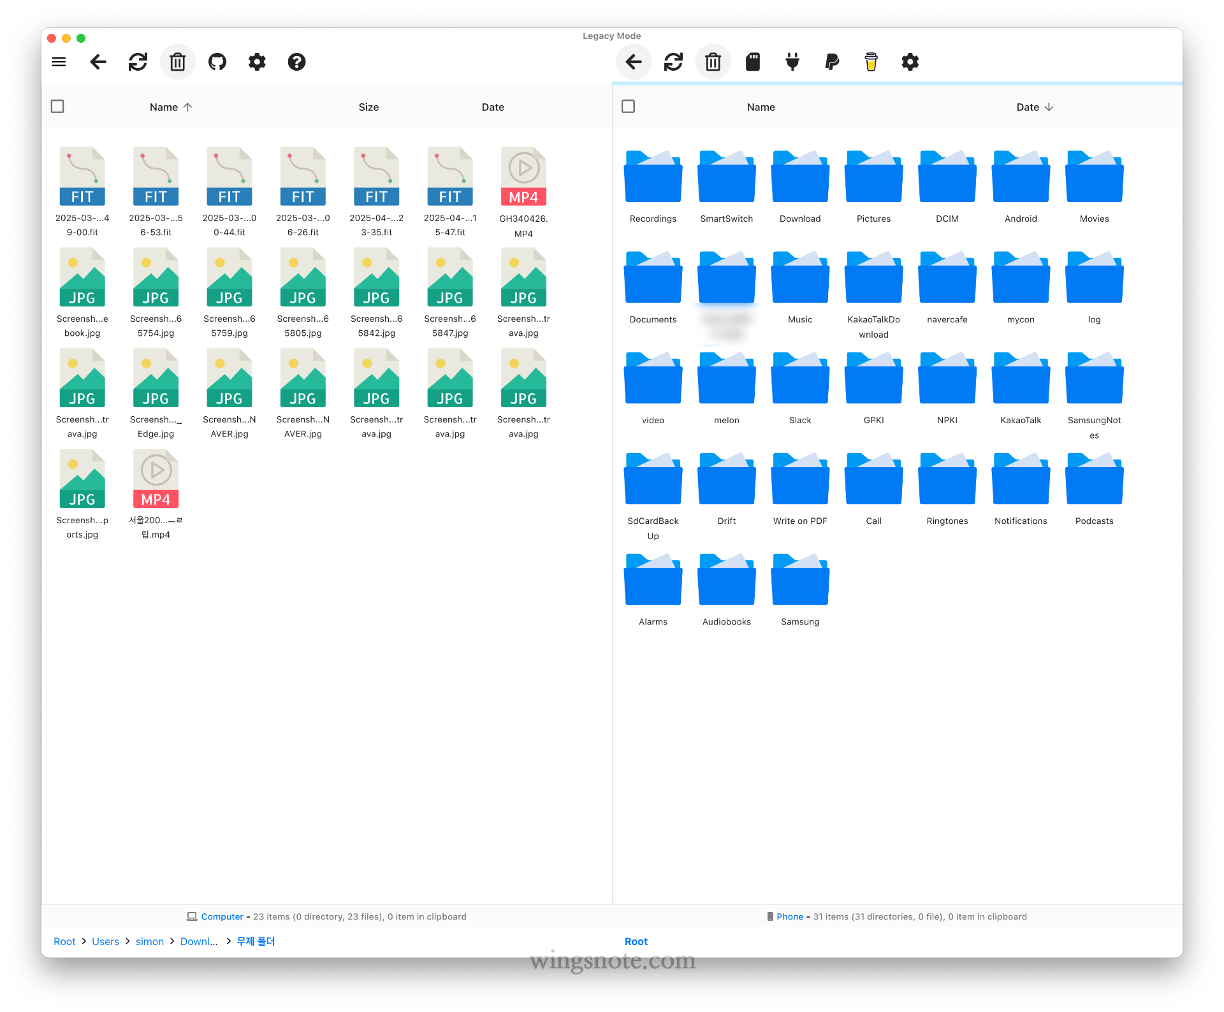Image resolution: width=1224 pixels, height=1012 pixels.
Task: Navigate to Users in breadcrumb path
Action: pyautogui.click(x=105, y=941)
